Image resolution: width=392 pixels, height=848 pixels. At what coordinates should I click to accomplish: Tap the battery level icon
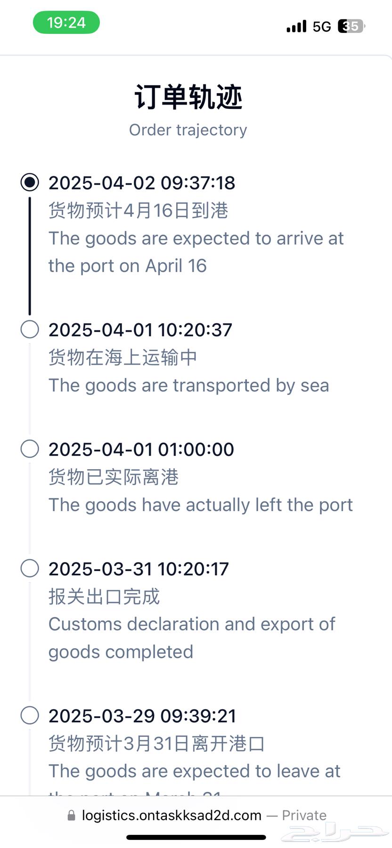[351, 26]
